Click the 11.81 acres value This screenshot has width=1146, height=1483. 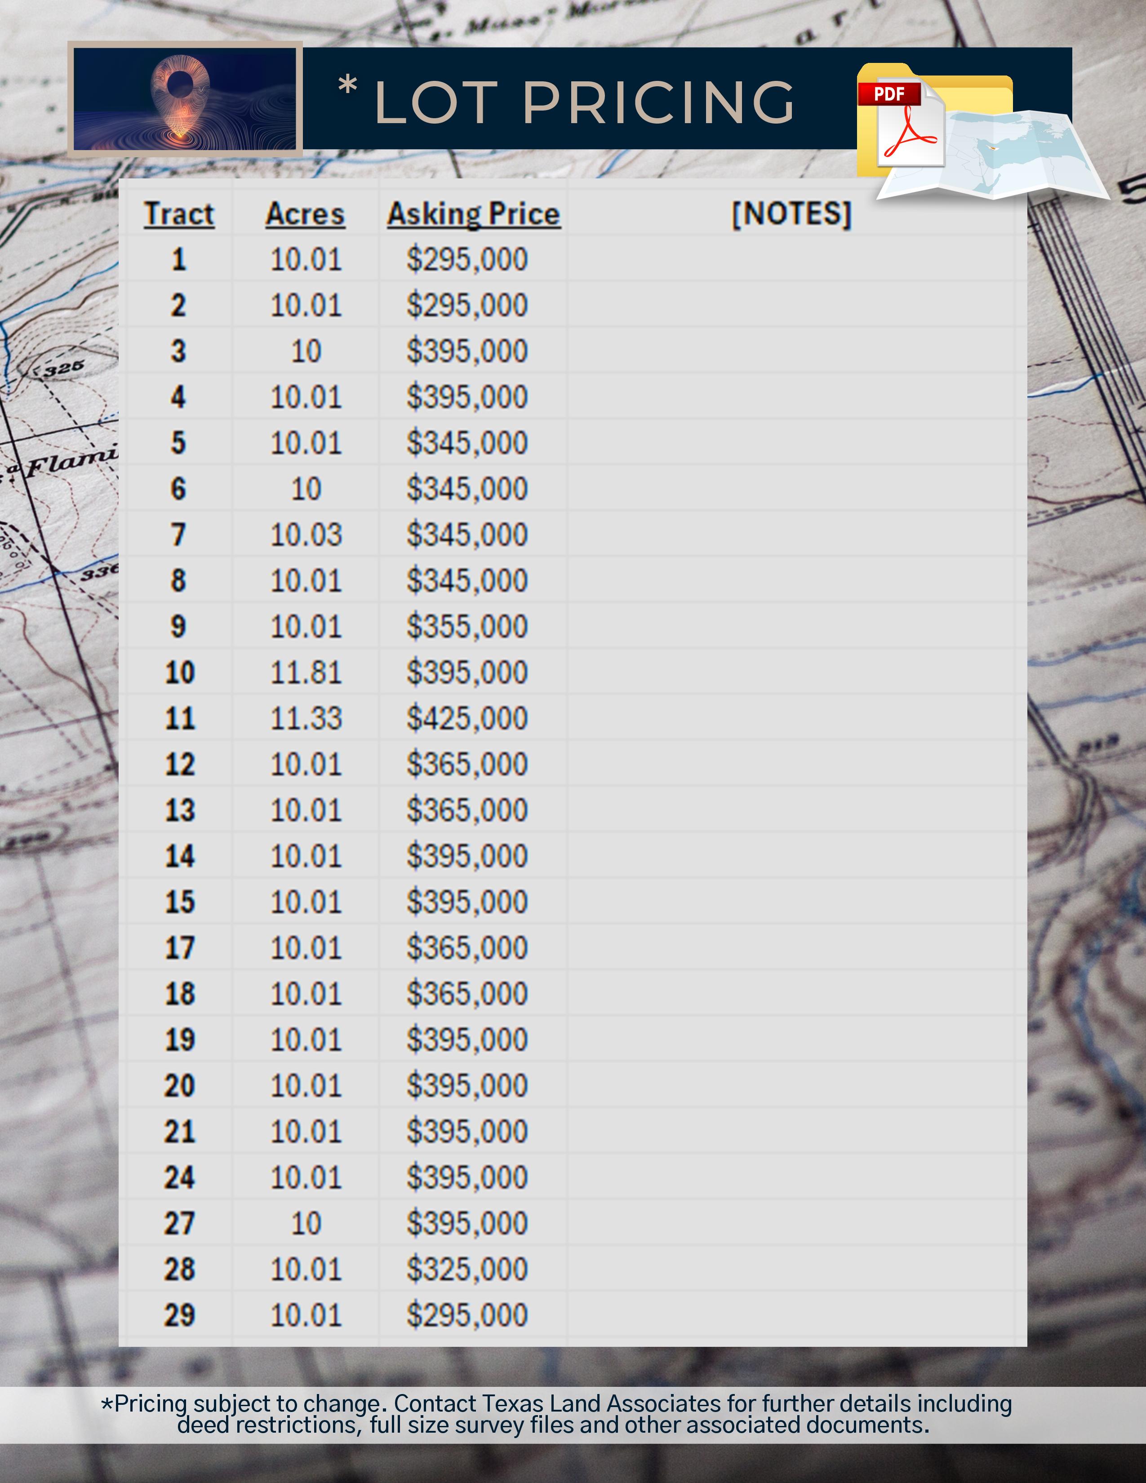306,672
